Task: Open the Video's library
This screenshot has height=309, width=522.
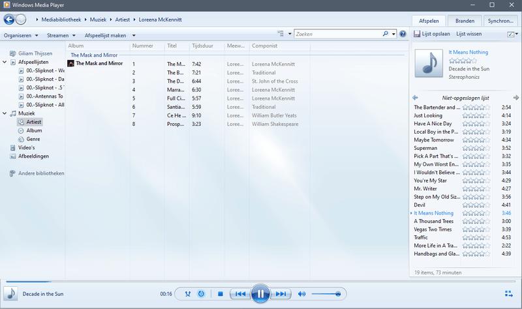Action: [26, 147]
